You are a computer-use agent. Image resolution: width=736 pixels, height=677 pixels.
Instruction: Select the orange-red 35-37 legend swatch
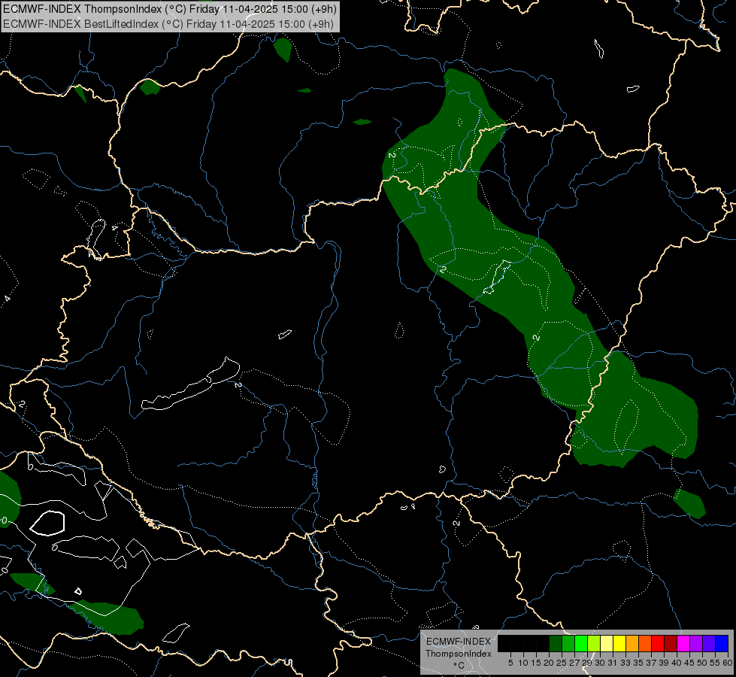tap(645, 643)
